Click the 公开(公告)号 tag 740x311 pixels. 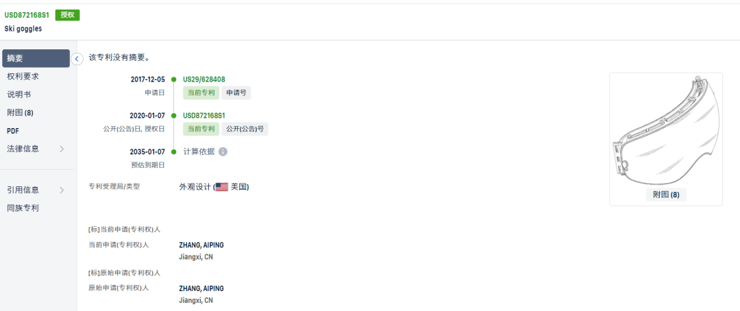245,129
